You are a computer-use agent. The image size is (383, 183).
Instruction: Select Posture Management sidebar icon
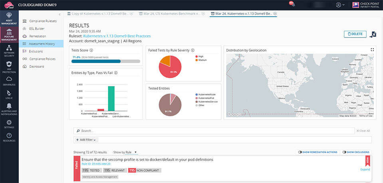(x=9, y=35)
